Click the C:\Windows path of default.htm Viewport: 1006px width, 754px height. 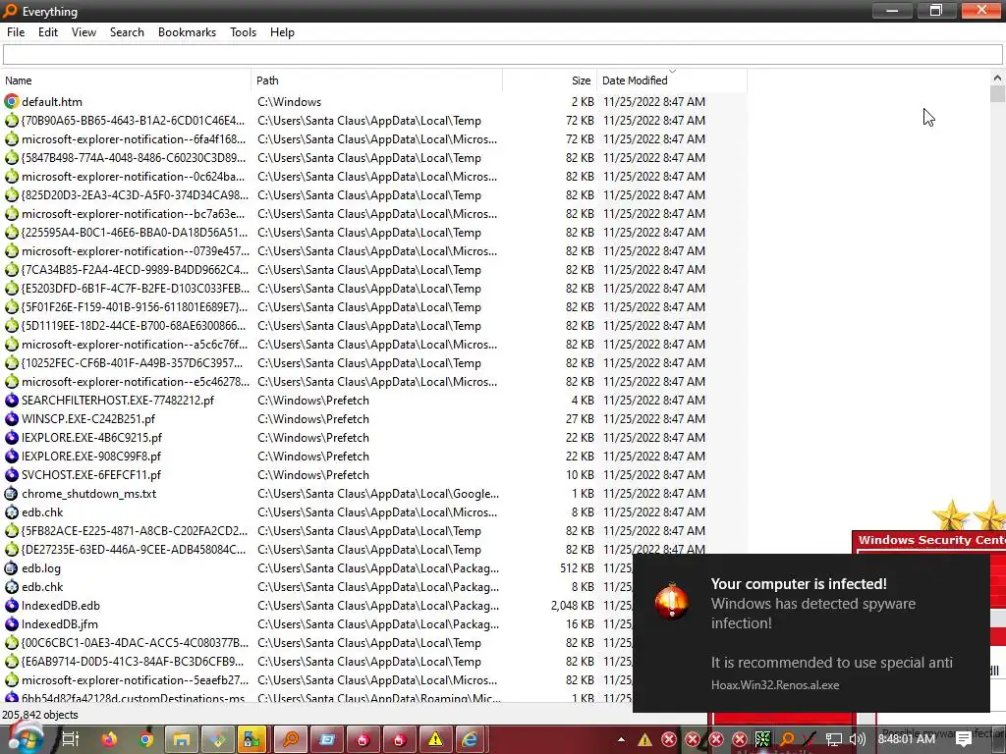290,101
